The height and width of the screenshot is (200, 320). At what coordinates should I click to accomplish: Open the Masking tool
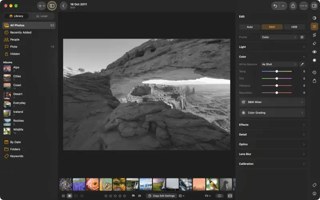coord(314,60)
